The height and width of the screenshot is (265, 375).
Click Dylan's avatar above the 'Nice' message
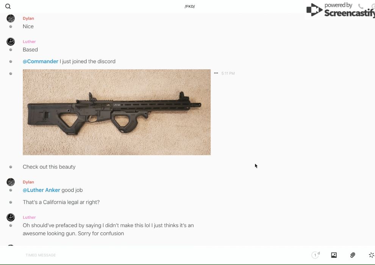coord(11,19)
